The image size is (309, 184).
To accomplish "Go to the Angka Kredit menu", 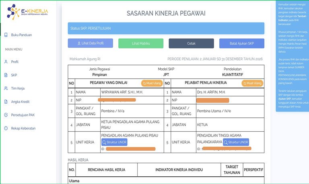I will click(x=20, y=102).
